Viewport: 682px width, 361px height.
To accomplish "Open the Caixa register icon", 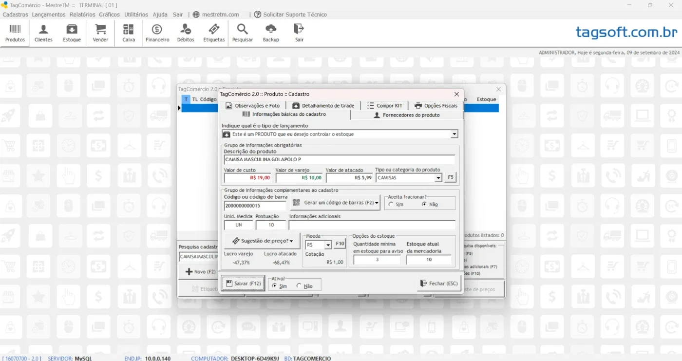I will click(x=129, y=33).
